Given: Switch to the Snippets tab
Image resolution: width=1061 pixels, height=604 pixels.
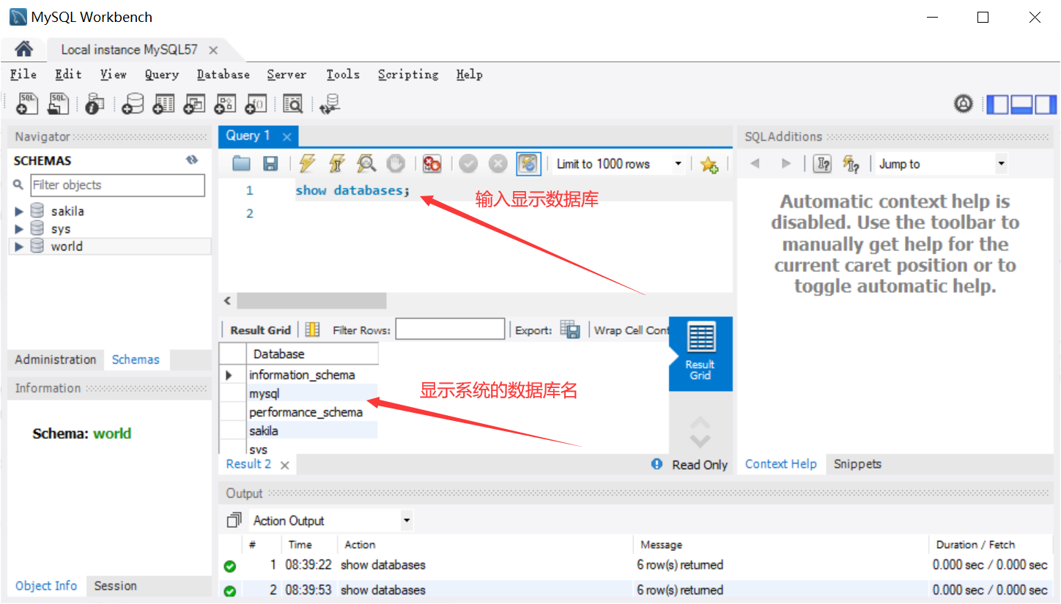Looking at the screenshot, I should [x=857, y=464].
